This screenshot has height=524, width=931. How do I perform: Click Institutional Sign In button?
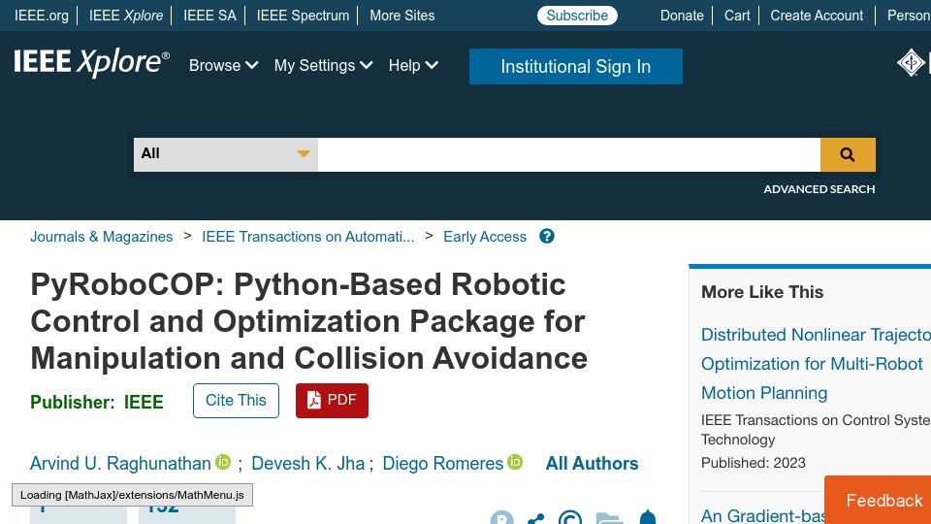point(575,67)
